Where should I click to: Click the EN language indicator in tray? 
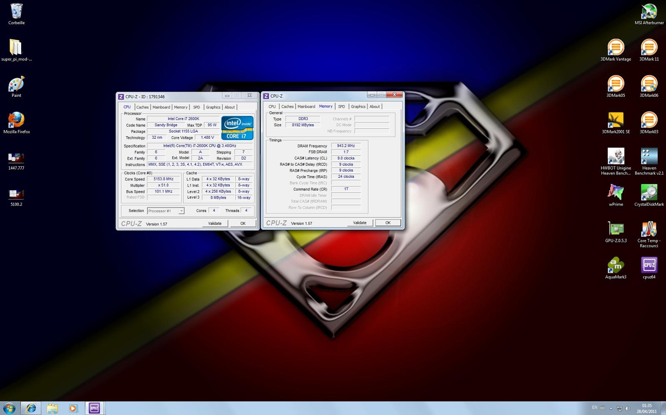point(594,408)
